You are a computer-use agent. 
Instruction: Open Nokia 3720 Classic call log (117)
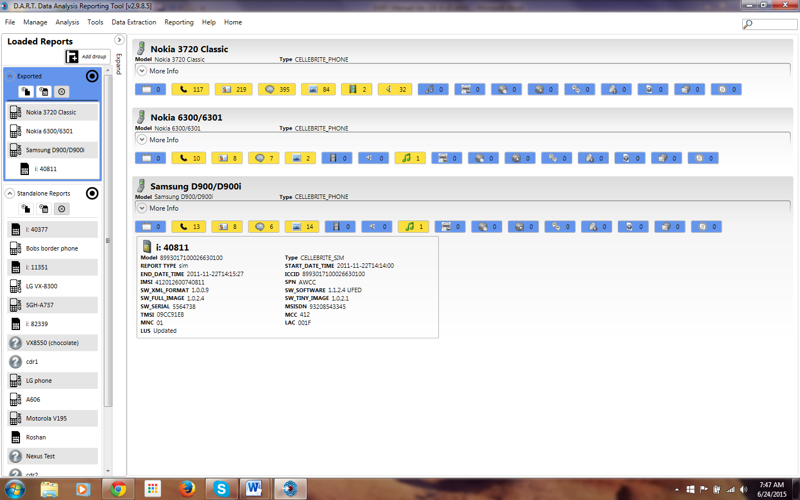click(x=190, y=89)
